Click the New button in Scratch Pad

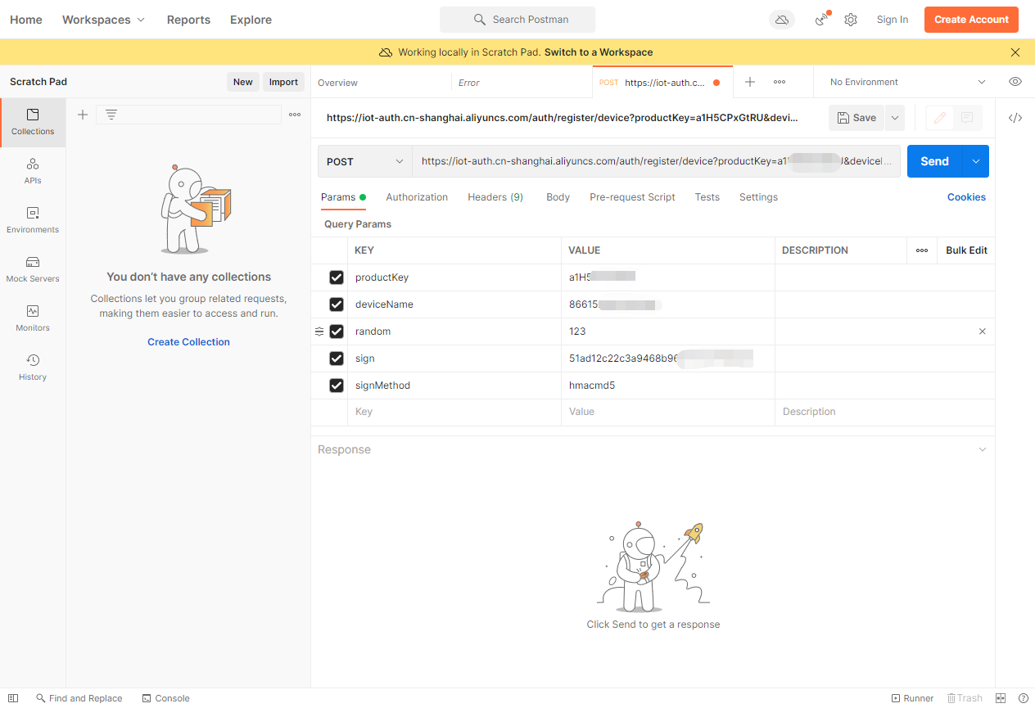[x=243, y=82]
